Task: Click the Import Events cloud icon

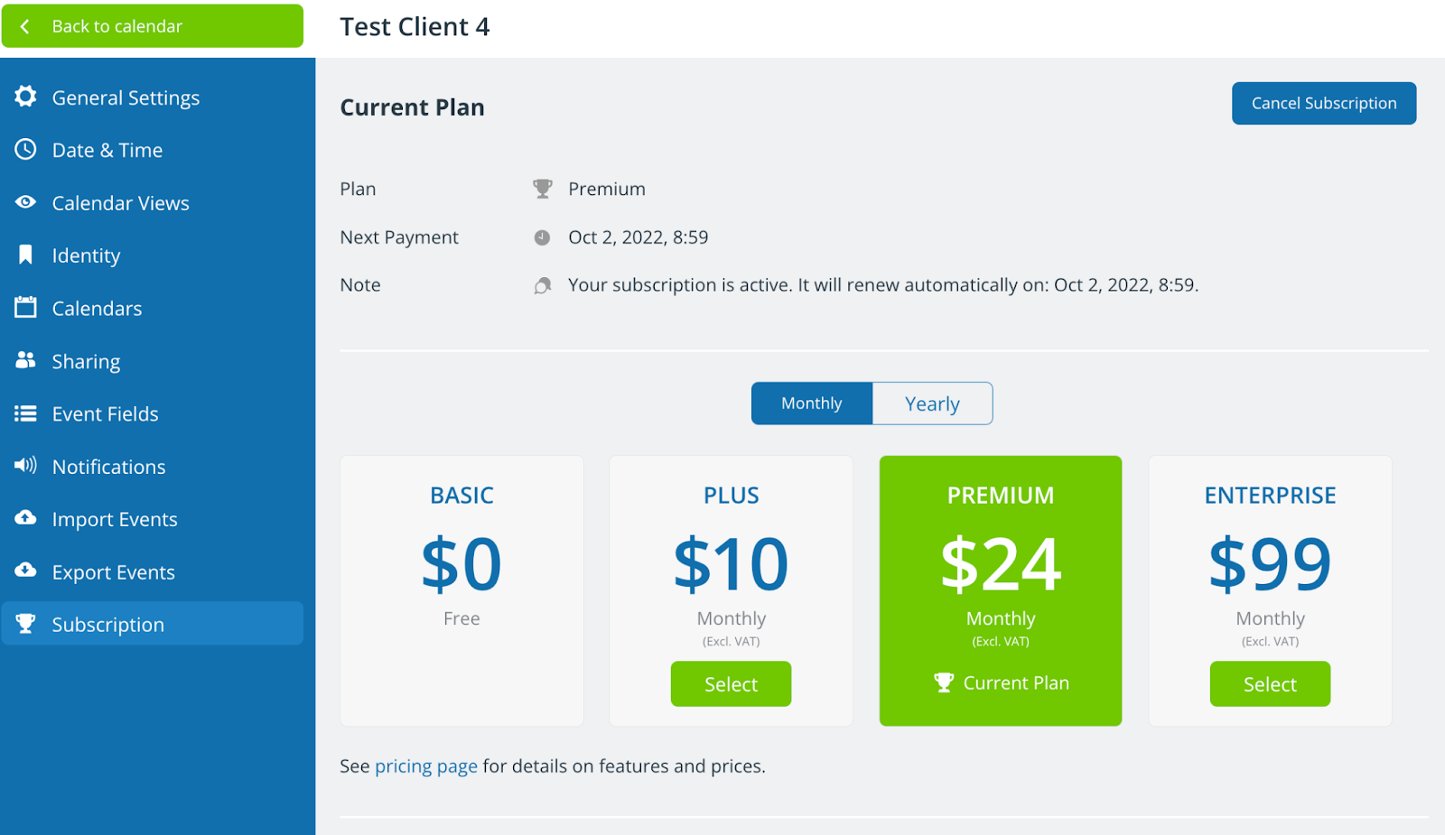Action: (x=25, y=518)
